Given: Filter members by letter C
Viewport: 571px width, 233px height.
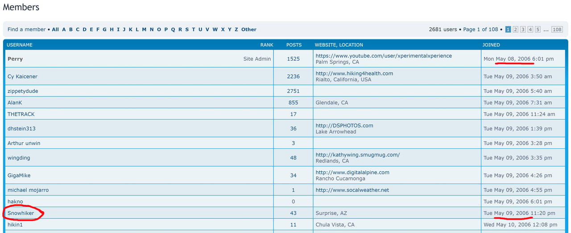Looking at the screenshot, I should [78, 29].
